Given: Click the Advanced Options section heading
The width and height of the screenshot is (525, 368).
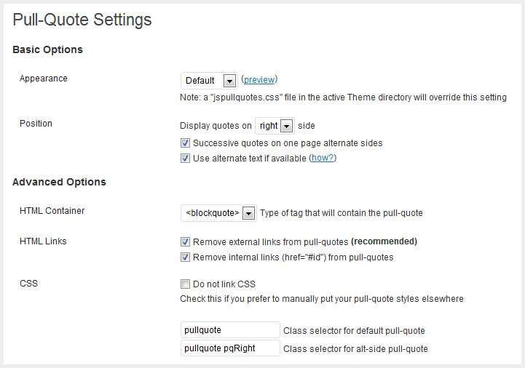Looking at the screenshot, I should 59,182.
